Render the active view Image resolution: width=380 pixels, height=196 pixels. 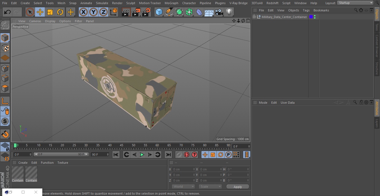pos(126,12)
